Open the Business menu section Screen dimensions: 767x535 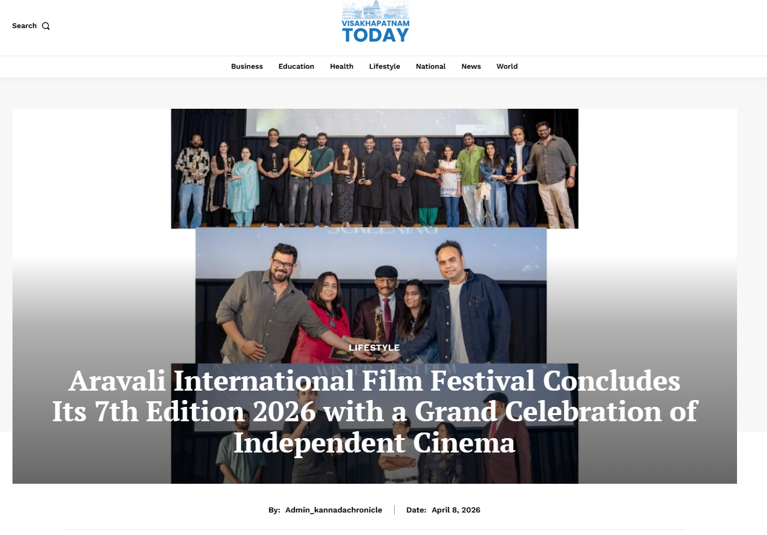point(247,66)
